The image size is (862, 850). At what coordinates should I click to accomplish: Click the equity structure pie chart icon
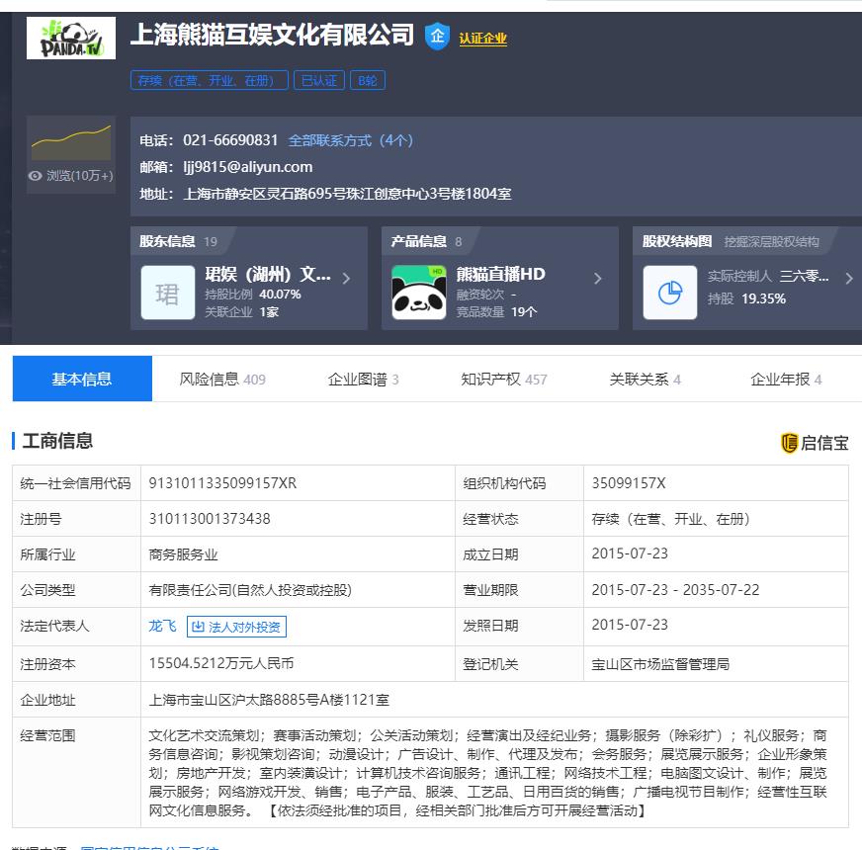click(670, 293)
